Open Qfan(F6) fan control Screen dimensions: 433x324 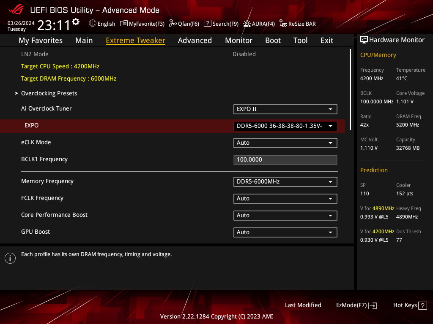point(184,24)
